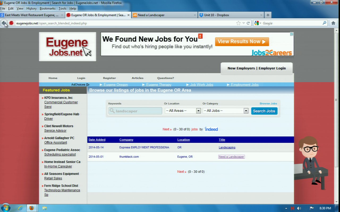Open the Firefox home page icon
The width and height of the screenshot is (340, 212).
pyautogui.click(x=333, y=23)
